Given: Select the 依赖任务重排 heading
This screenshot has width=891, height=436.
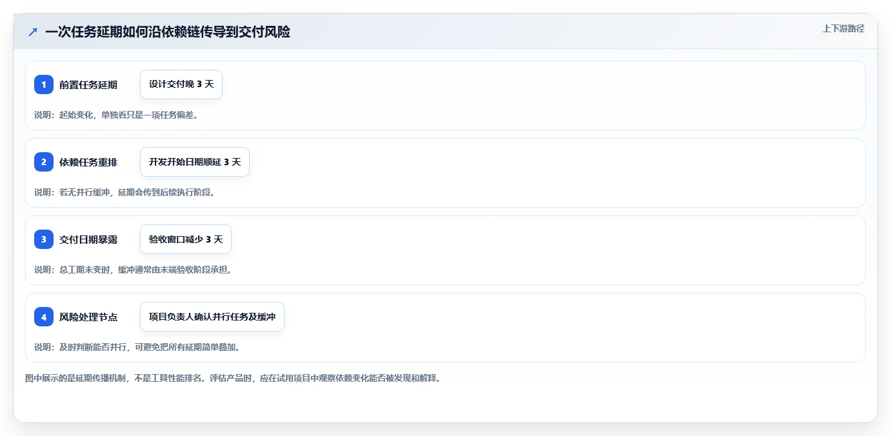Looking at the screenshot, I should tap(88, 162).
